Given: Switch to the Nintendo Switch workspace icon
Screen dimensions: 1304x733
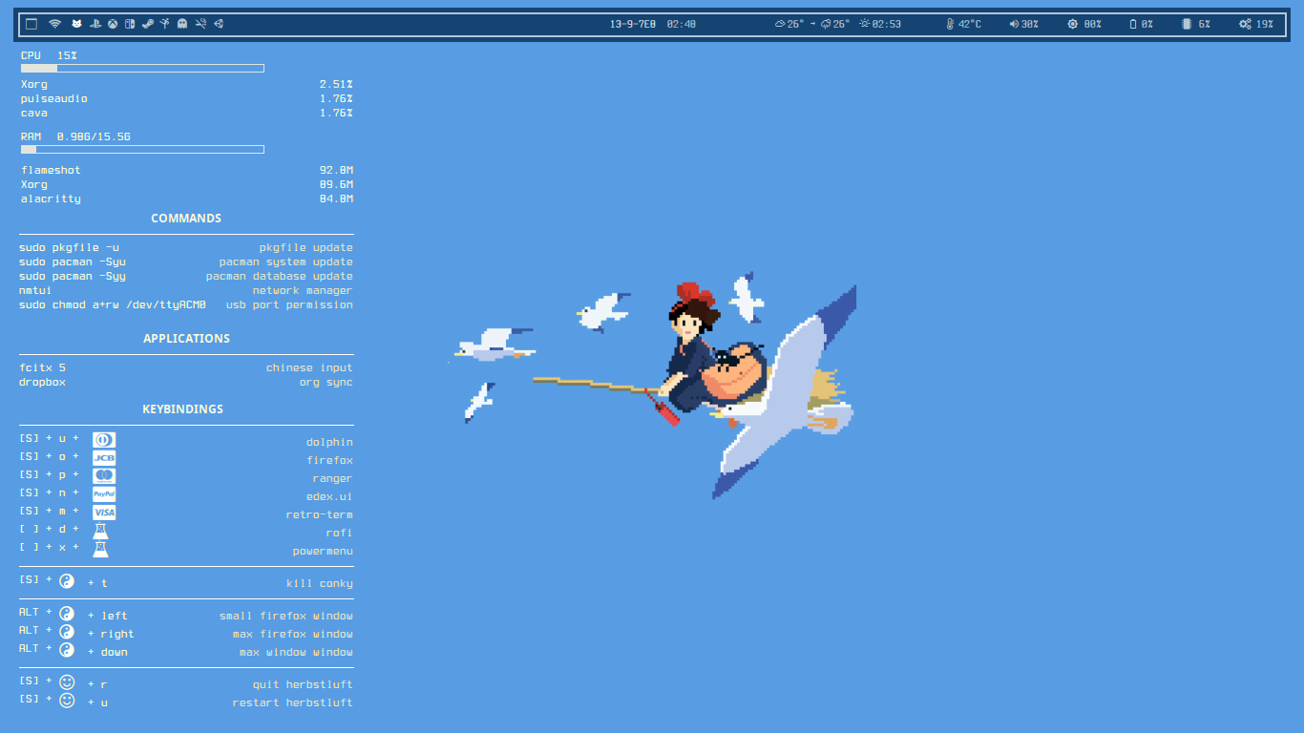Looking at the screenshot, I should click(x=130, y=24).
